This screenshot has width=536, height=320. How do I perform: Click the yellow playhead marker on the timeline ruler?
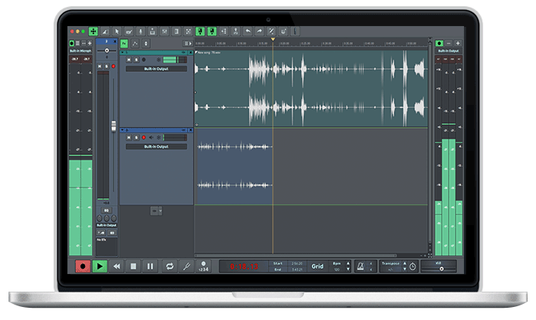coord(273,39)
